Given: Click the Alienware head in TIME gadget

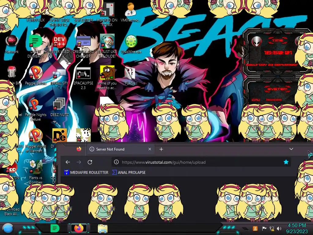Looking at the screenshot, I should point(257,41).
